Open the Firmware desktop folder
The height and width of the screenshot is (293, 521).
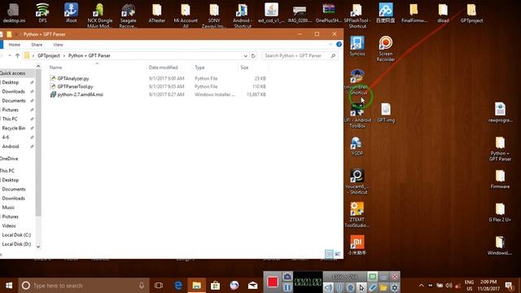500,179
